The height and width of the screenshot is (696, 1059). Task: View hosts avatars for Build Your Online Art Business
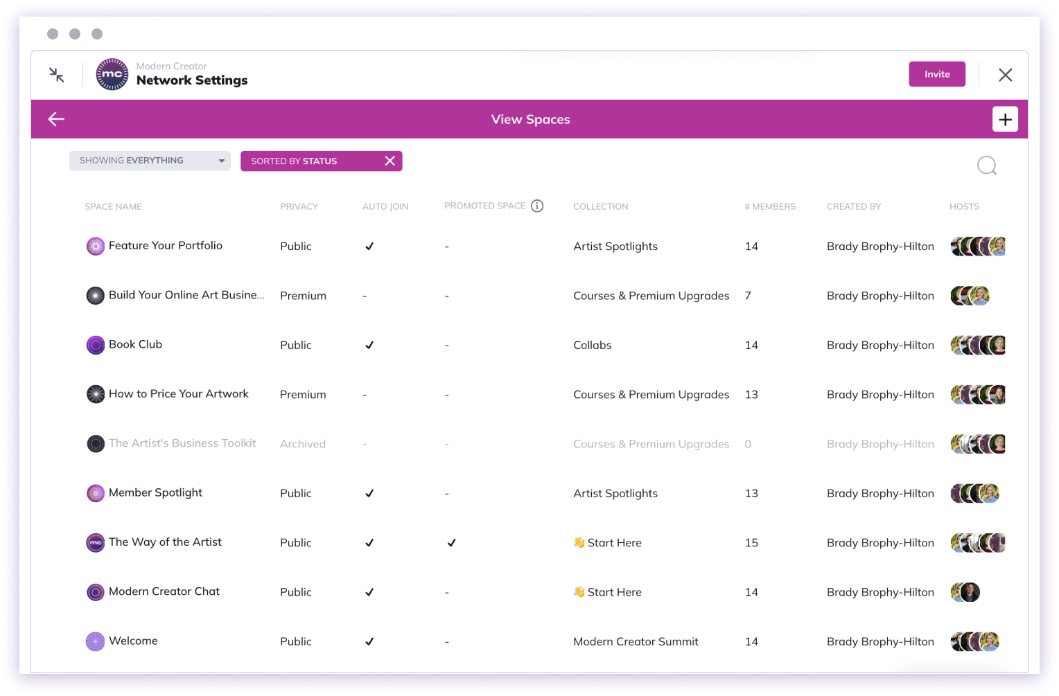[970, 296]
